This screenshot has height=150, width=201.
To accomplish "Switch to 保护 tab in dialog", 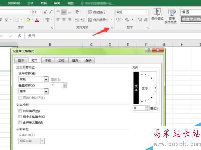I will [88, 60].
